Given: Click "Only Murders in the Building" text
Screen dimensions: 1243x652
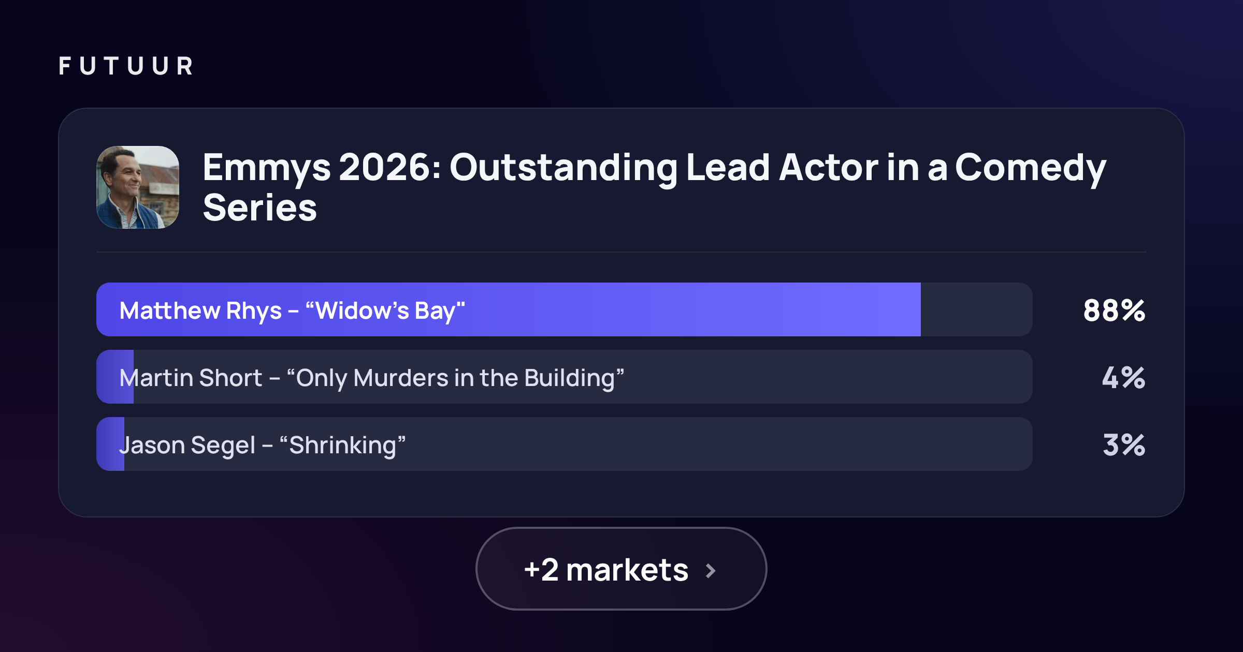Looking at the screenshot, I should [x=455, y=378].
